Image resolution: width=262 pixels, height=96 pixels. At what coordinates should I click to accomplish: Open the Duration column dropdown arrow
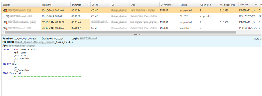[x=88, y=5]
